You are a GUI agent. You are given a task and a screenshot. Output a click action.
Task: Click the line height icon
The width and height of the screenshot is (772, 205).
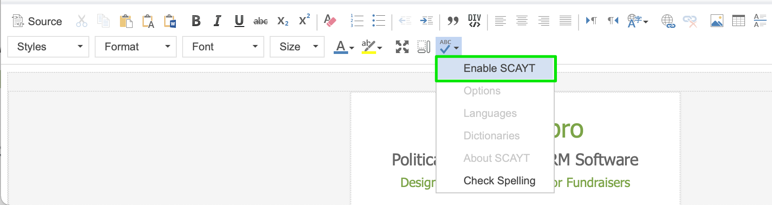(760, 21)
